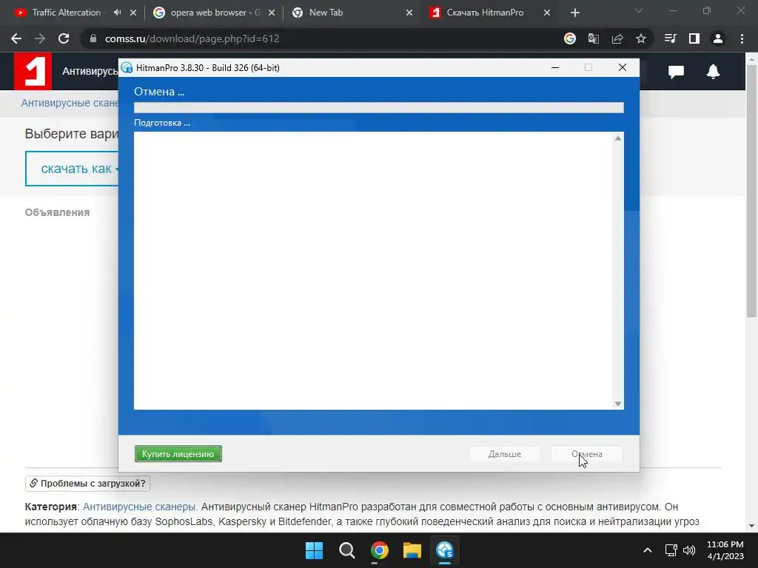758x568 pixels.
Task: Open Windows taskbar search
Action: point(346,550)
